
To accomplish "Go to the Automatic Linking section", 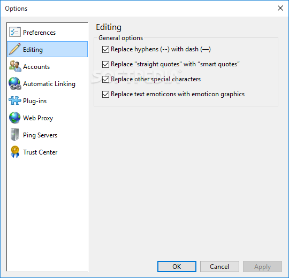I will tap(48, 84).
